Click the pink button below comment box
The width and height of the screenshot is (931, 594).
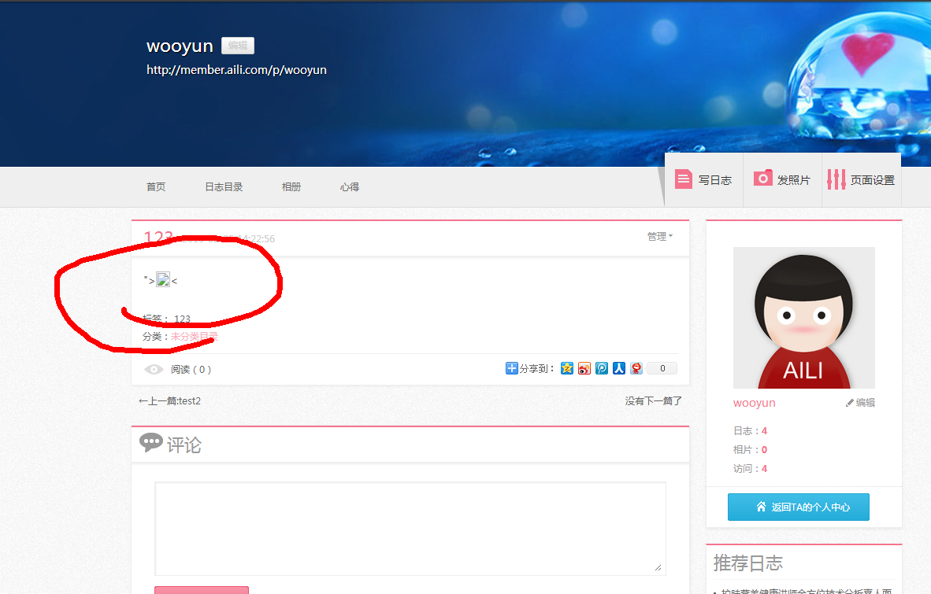tap(202, 590)
